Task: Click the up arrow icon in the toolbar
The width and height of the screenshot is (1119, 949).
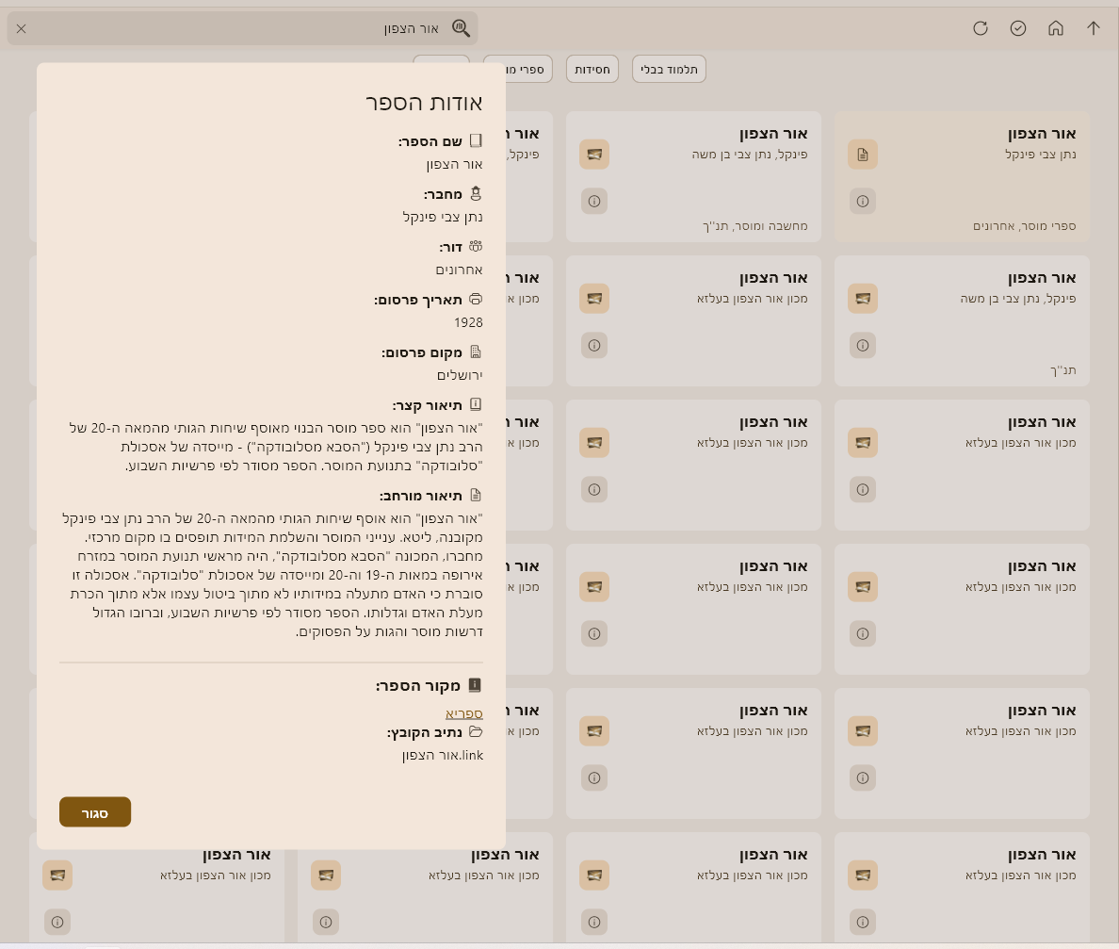Action: click(1094, 28)
